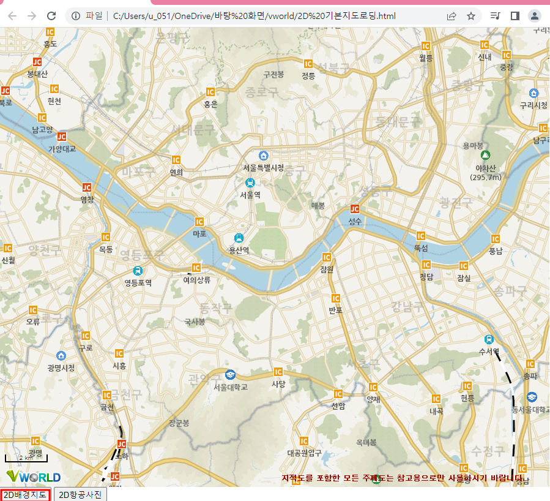
Task: Reload the page with the refresh icon
Action: point(51,16)
